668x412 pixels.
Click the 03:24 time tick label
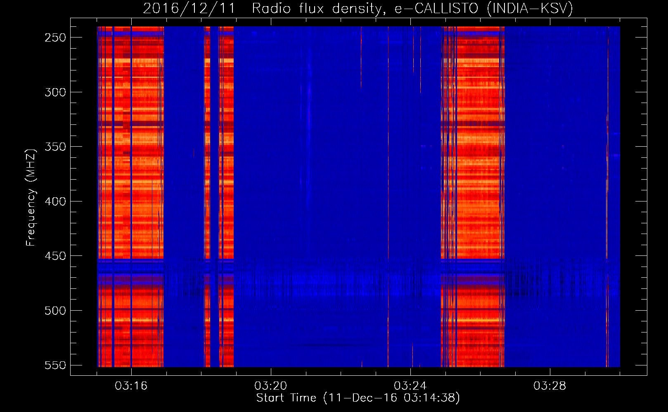[x=410, y=386]
